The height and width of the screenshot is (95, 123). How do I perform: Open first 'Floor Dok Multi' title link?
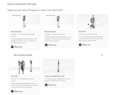16,32
